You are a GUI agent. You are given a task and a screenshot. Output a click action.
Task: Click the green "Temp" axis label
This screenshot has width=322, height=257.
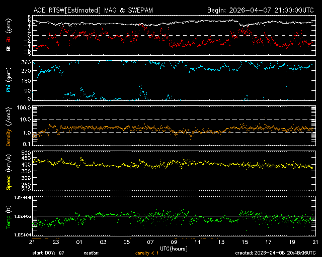[9, 222]
